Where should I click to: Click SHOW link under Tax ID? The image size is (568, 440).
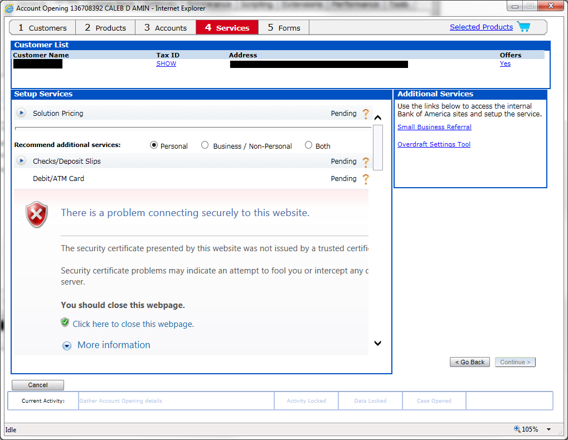point(166,63)
